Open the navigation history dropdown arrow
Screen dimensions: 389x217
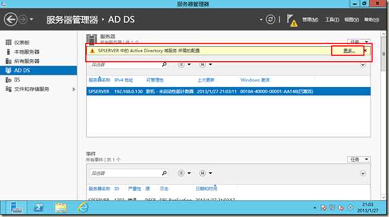coord(31,19)
